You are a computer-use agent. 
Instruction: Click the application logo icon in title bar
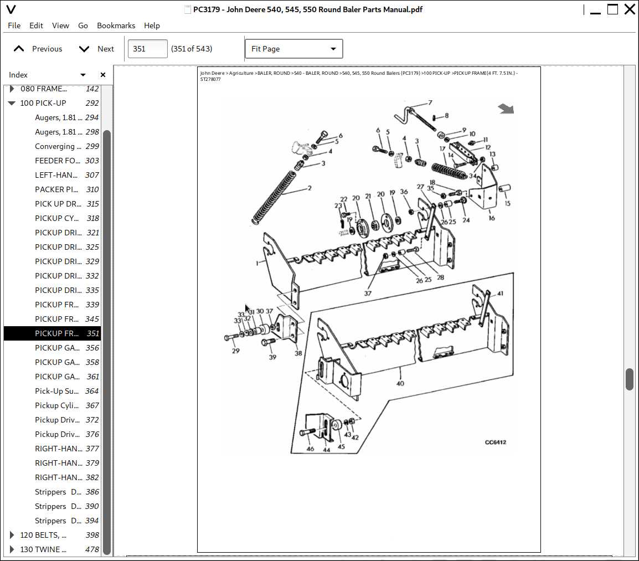(11, 9)
